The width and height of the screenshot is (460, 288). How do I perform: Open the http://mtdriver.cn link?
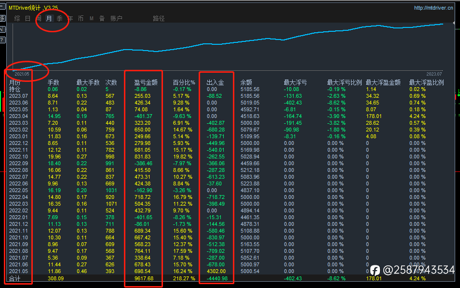click(x=433, y=8)
